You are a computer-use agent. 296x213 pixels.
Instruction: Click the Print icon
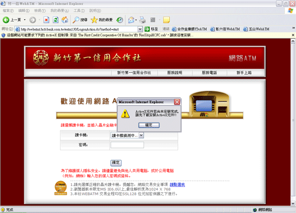point(143,20)
